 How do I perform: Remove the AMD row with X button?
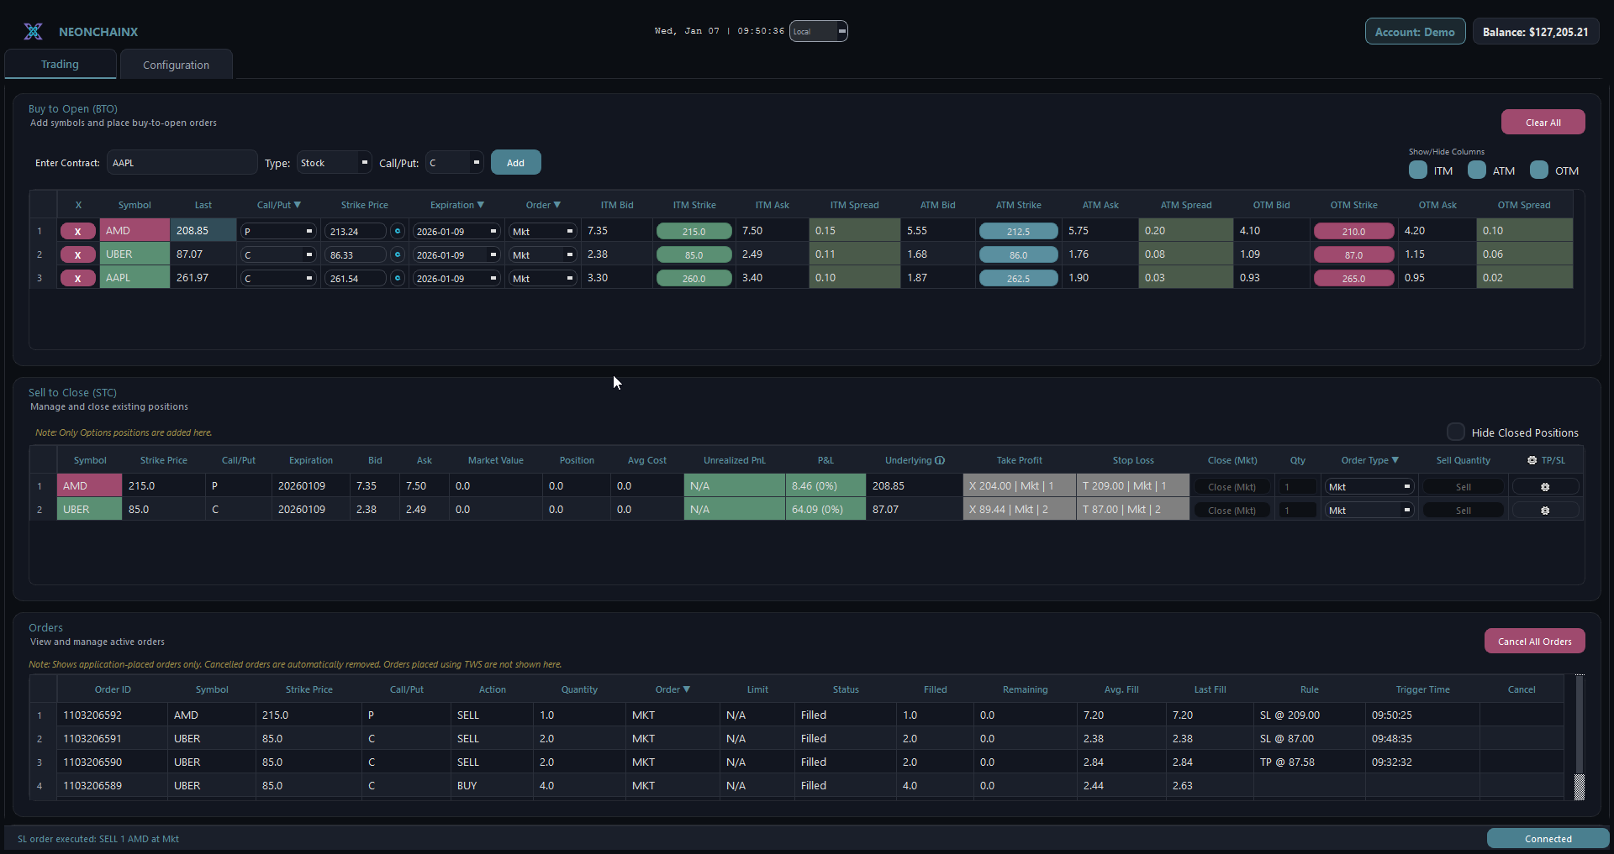pos(78,231)
